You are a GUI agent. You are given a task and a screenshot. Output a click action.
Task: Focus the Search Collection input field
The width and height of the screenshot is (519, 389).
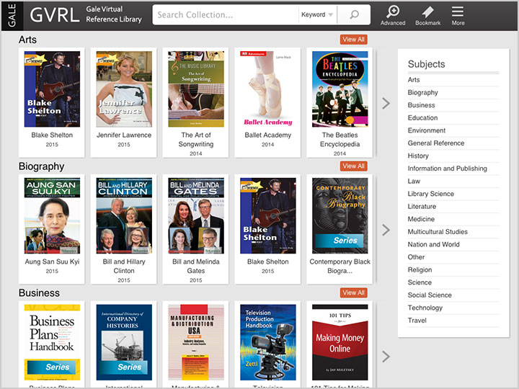click(x=226, y=14)
